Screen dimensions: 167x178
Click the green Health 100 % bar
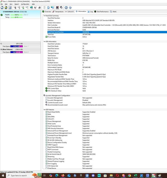17,15
